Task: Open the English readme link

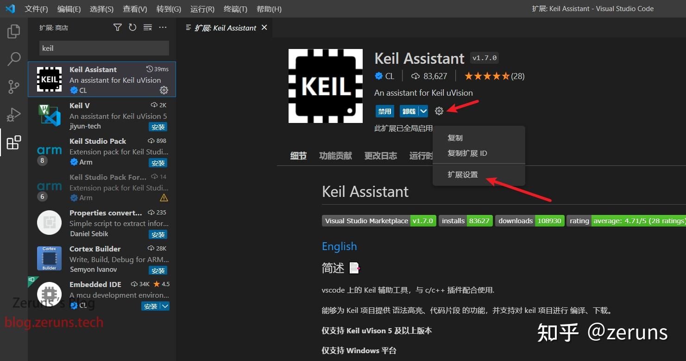Action: click(x=339, y=246)
